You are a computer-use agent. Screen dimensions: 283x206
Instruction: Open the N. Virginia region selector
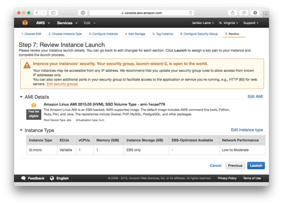pyautogui.click(x=228, y=23)
